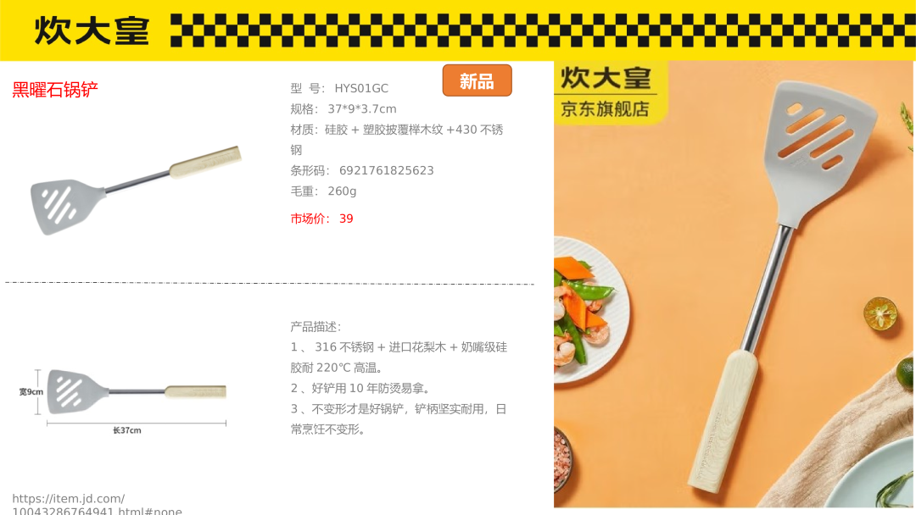Select the 黑曜石锅铲 red title
The width and height of the screenshot is (916, 515).
tap(55, 90)
